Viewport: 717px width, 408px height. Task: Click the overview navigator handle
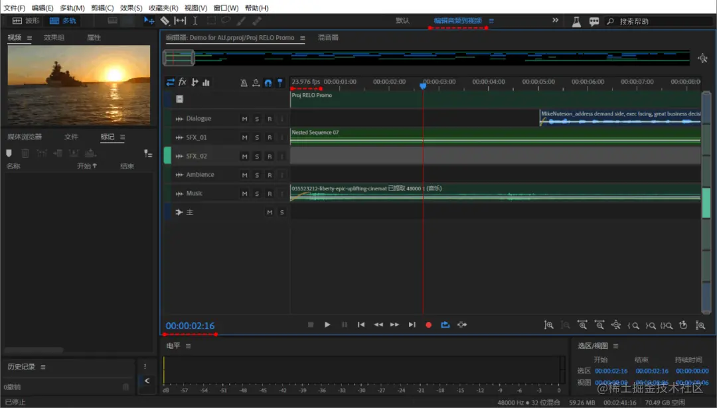point(179,58)
